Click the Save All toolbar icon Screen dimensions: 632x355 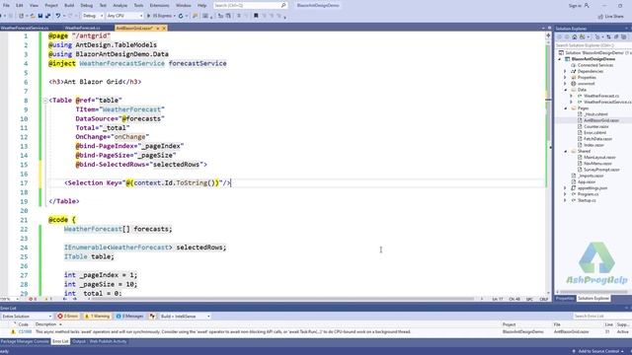pos(48,16)
